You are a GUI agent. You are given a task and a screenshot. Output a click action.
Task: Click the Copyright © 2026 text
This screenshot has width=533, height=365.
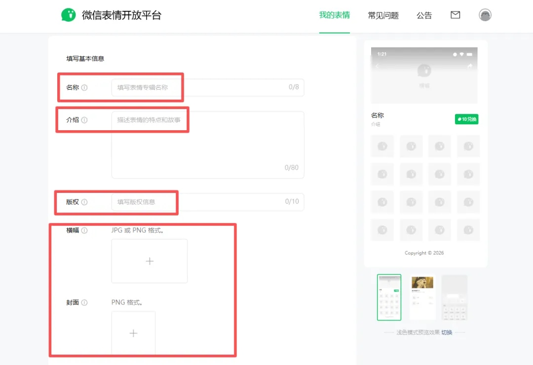click(x=424, y=253)
